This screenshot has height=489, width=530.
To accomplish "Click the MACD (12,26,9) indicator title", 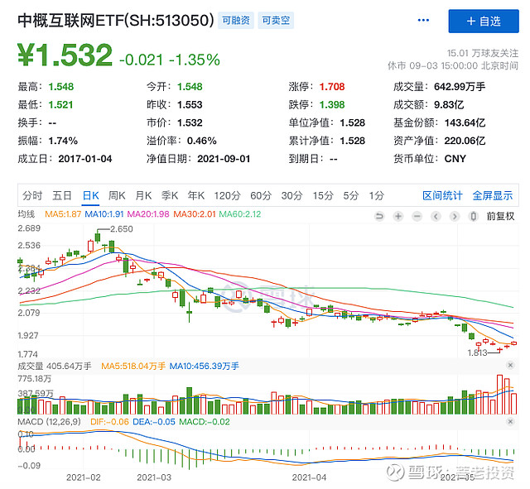I will click(x=50, y=422).
